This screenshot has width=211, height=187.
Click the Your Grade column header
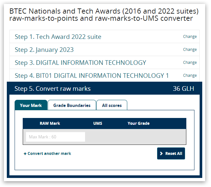pos(138,123)
